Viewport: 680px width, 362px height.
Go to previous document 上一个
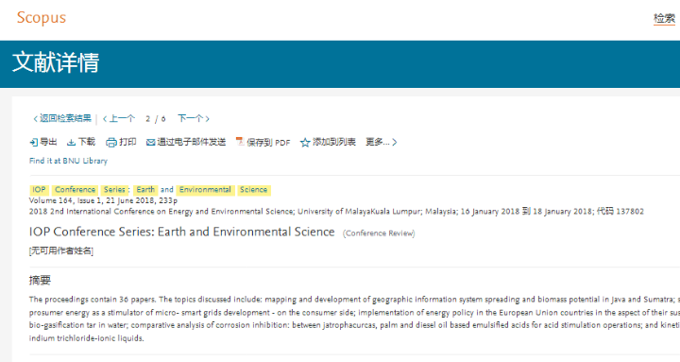(122, 118)
